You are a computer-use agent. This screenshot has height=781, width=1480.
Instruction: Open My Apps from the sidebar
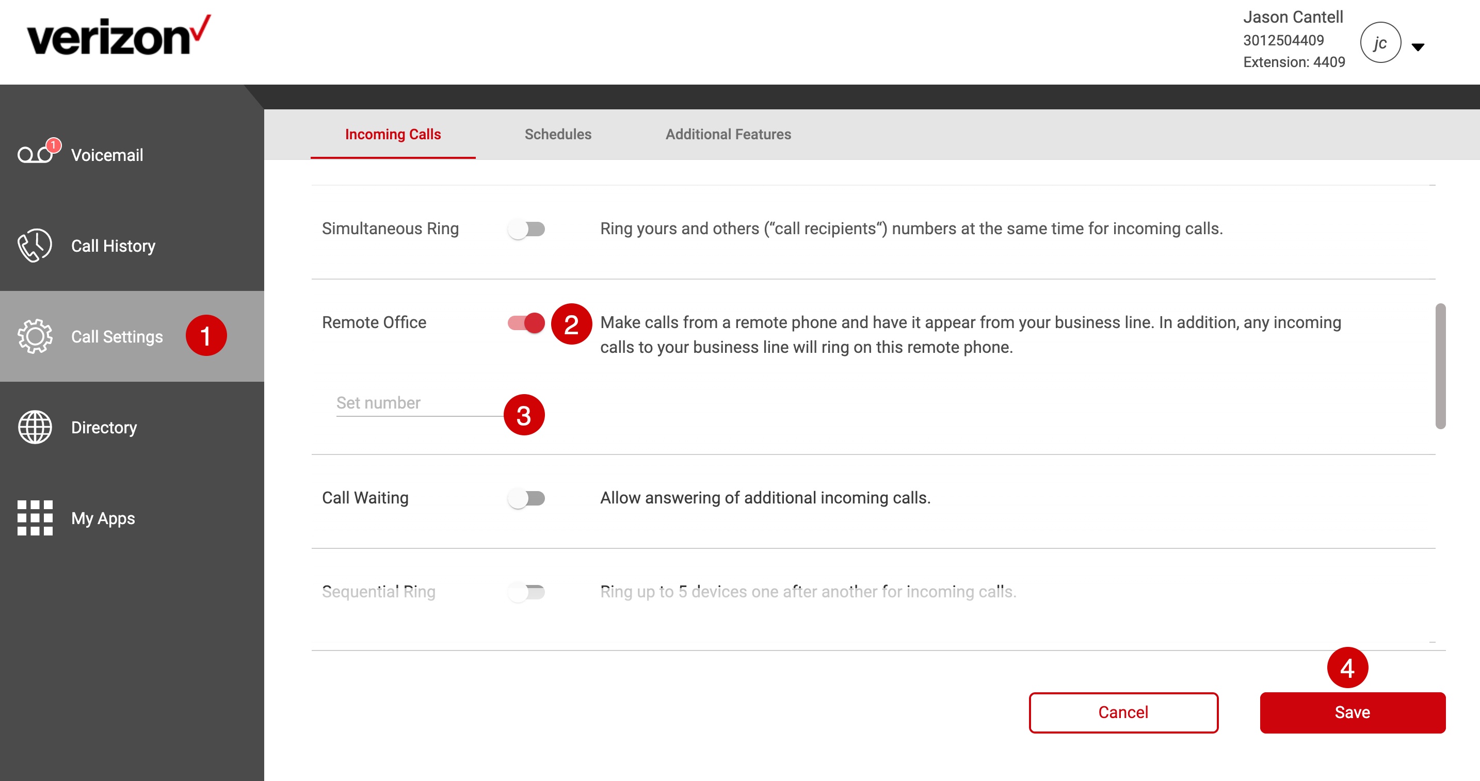[x=132, y=518]
